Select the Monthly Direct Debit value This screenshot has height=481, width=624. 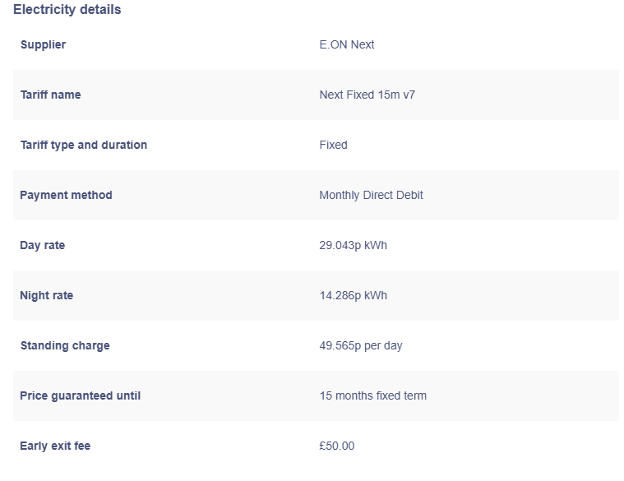point(371,195)
